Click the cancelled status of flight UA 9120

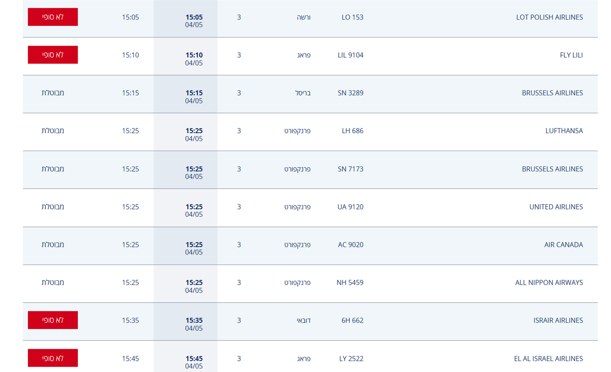(53, 207)
